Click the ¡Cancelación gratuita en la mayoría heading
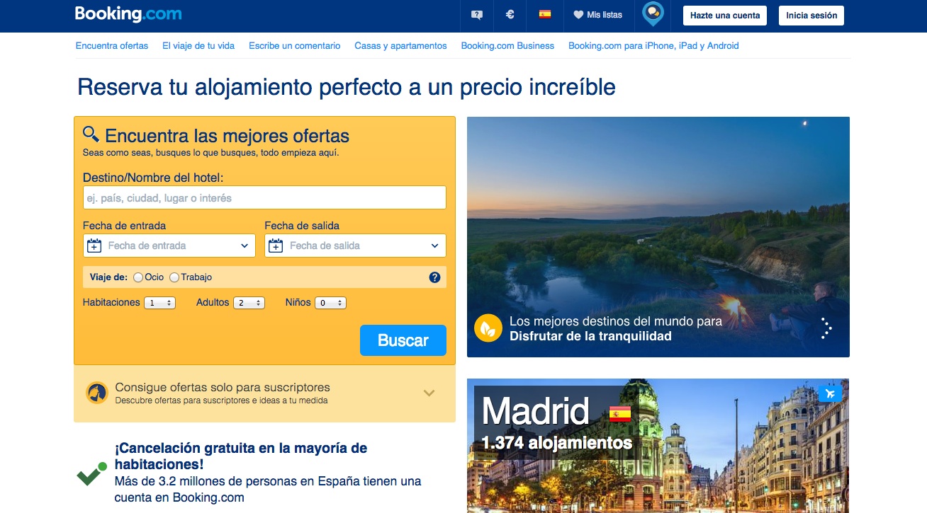 [x=241, y=456]
